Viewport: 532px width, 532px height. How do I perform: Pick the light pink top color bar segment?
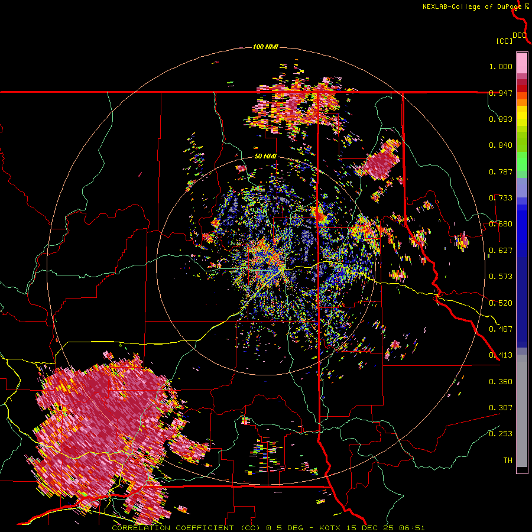tap(522, 63)
